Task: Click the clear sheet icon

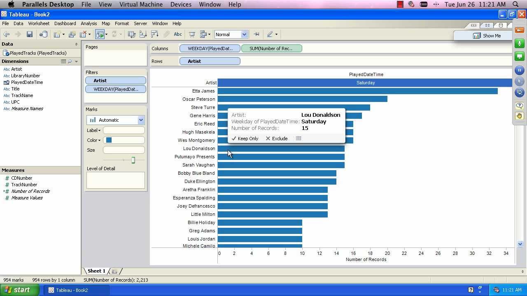Action: pyautogui.click(x=84, y=35)
